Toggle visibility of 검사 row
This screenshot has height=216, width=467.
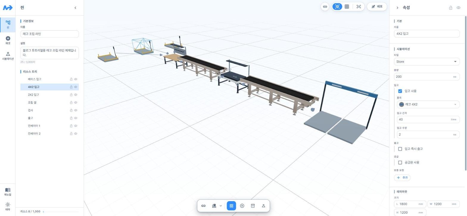click(x=76, y=110)
